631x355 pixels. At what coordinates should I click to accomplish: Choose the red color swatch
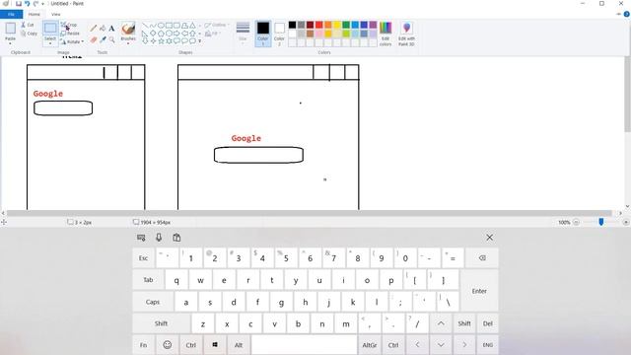pos(319,25)
